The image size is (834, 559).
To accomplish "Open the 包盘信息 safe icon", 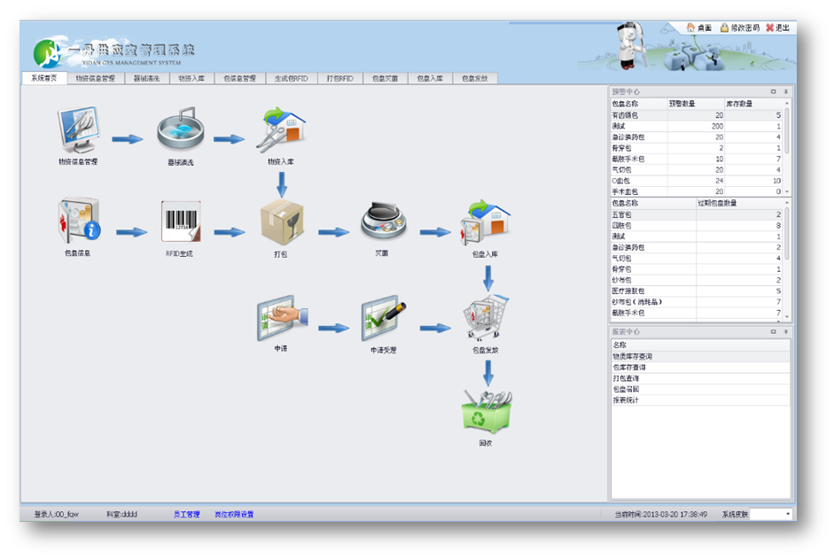I will pos(78,222).
